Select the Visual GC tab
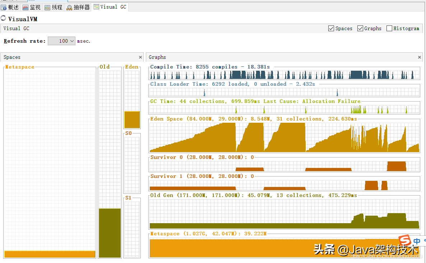Viewport: 426px width, 263px height. [x=110, y=7]
